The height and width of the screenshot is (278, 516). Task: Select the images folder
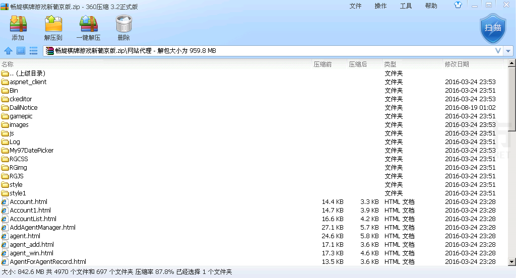pos(253,125)
